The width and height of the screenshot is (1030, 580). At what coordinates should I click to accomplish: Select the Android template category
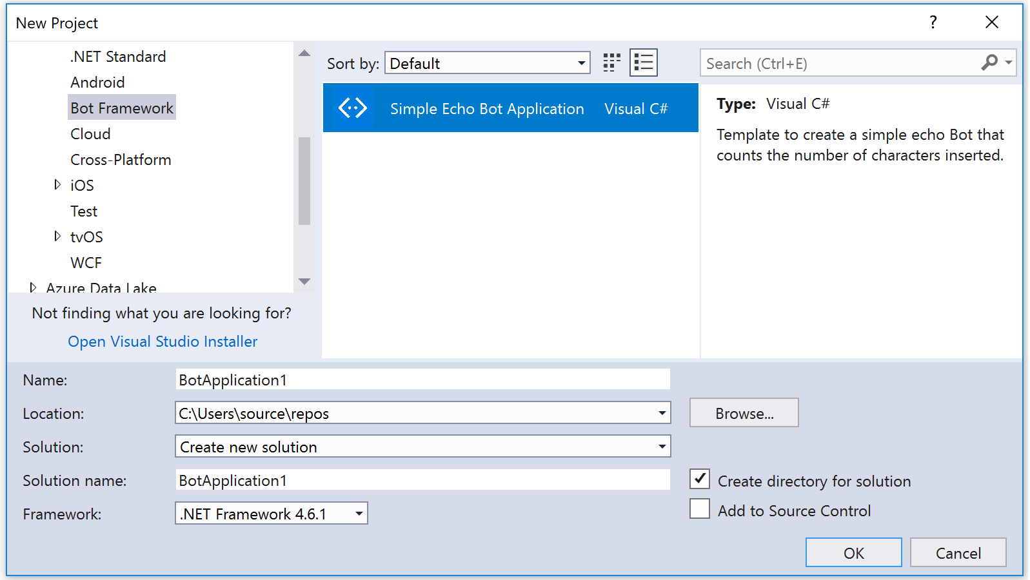(x=97, y=82)
